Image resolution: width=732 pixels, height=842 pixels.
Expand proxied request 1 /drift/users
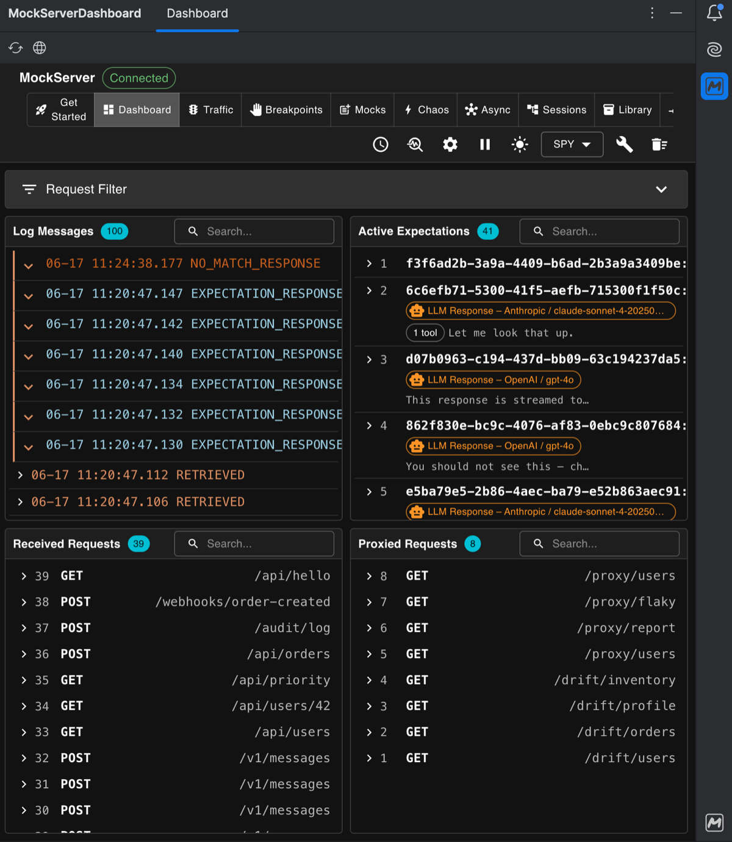(369, 758)
